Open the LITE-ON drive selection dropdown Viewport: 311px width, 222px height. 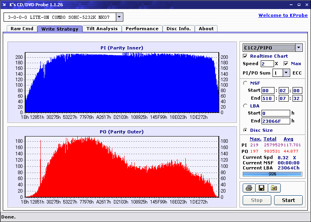click(x=119, y=17)
